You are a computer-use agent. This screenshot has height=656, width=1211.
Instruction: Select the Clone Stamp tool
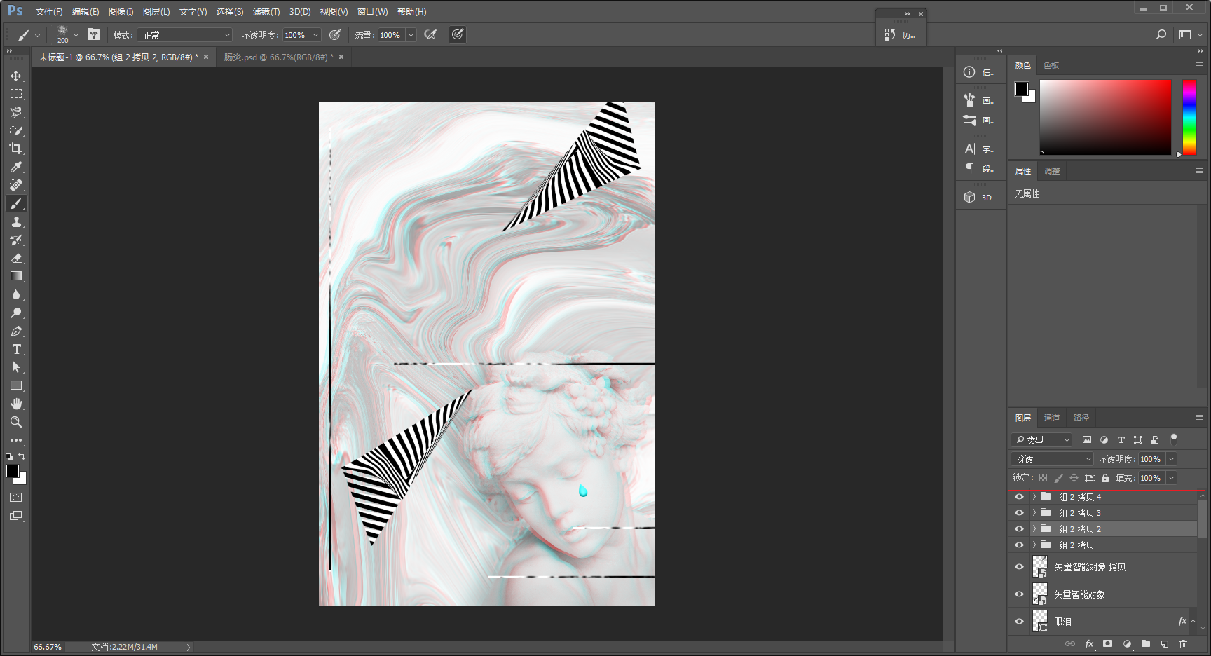pyautogui.click(x=16, y=221)
